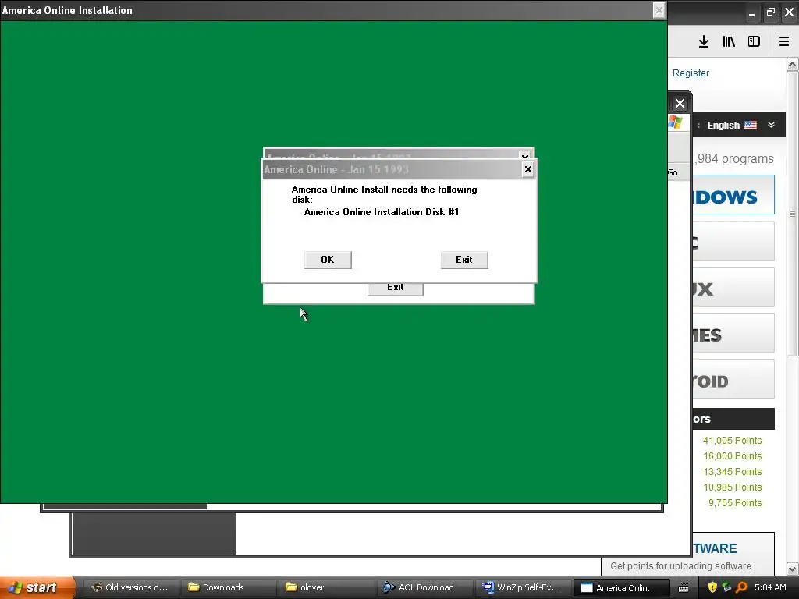Switch to oldver folder taskbar item
The image size is (799, 599).
click(326, 587)
